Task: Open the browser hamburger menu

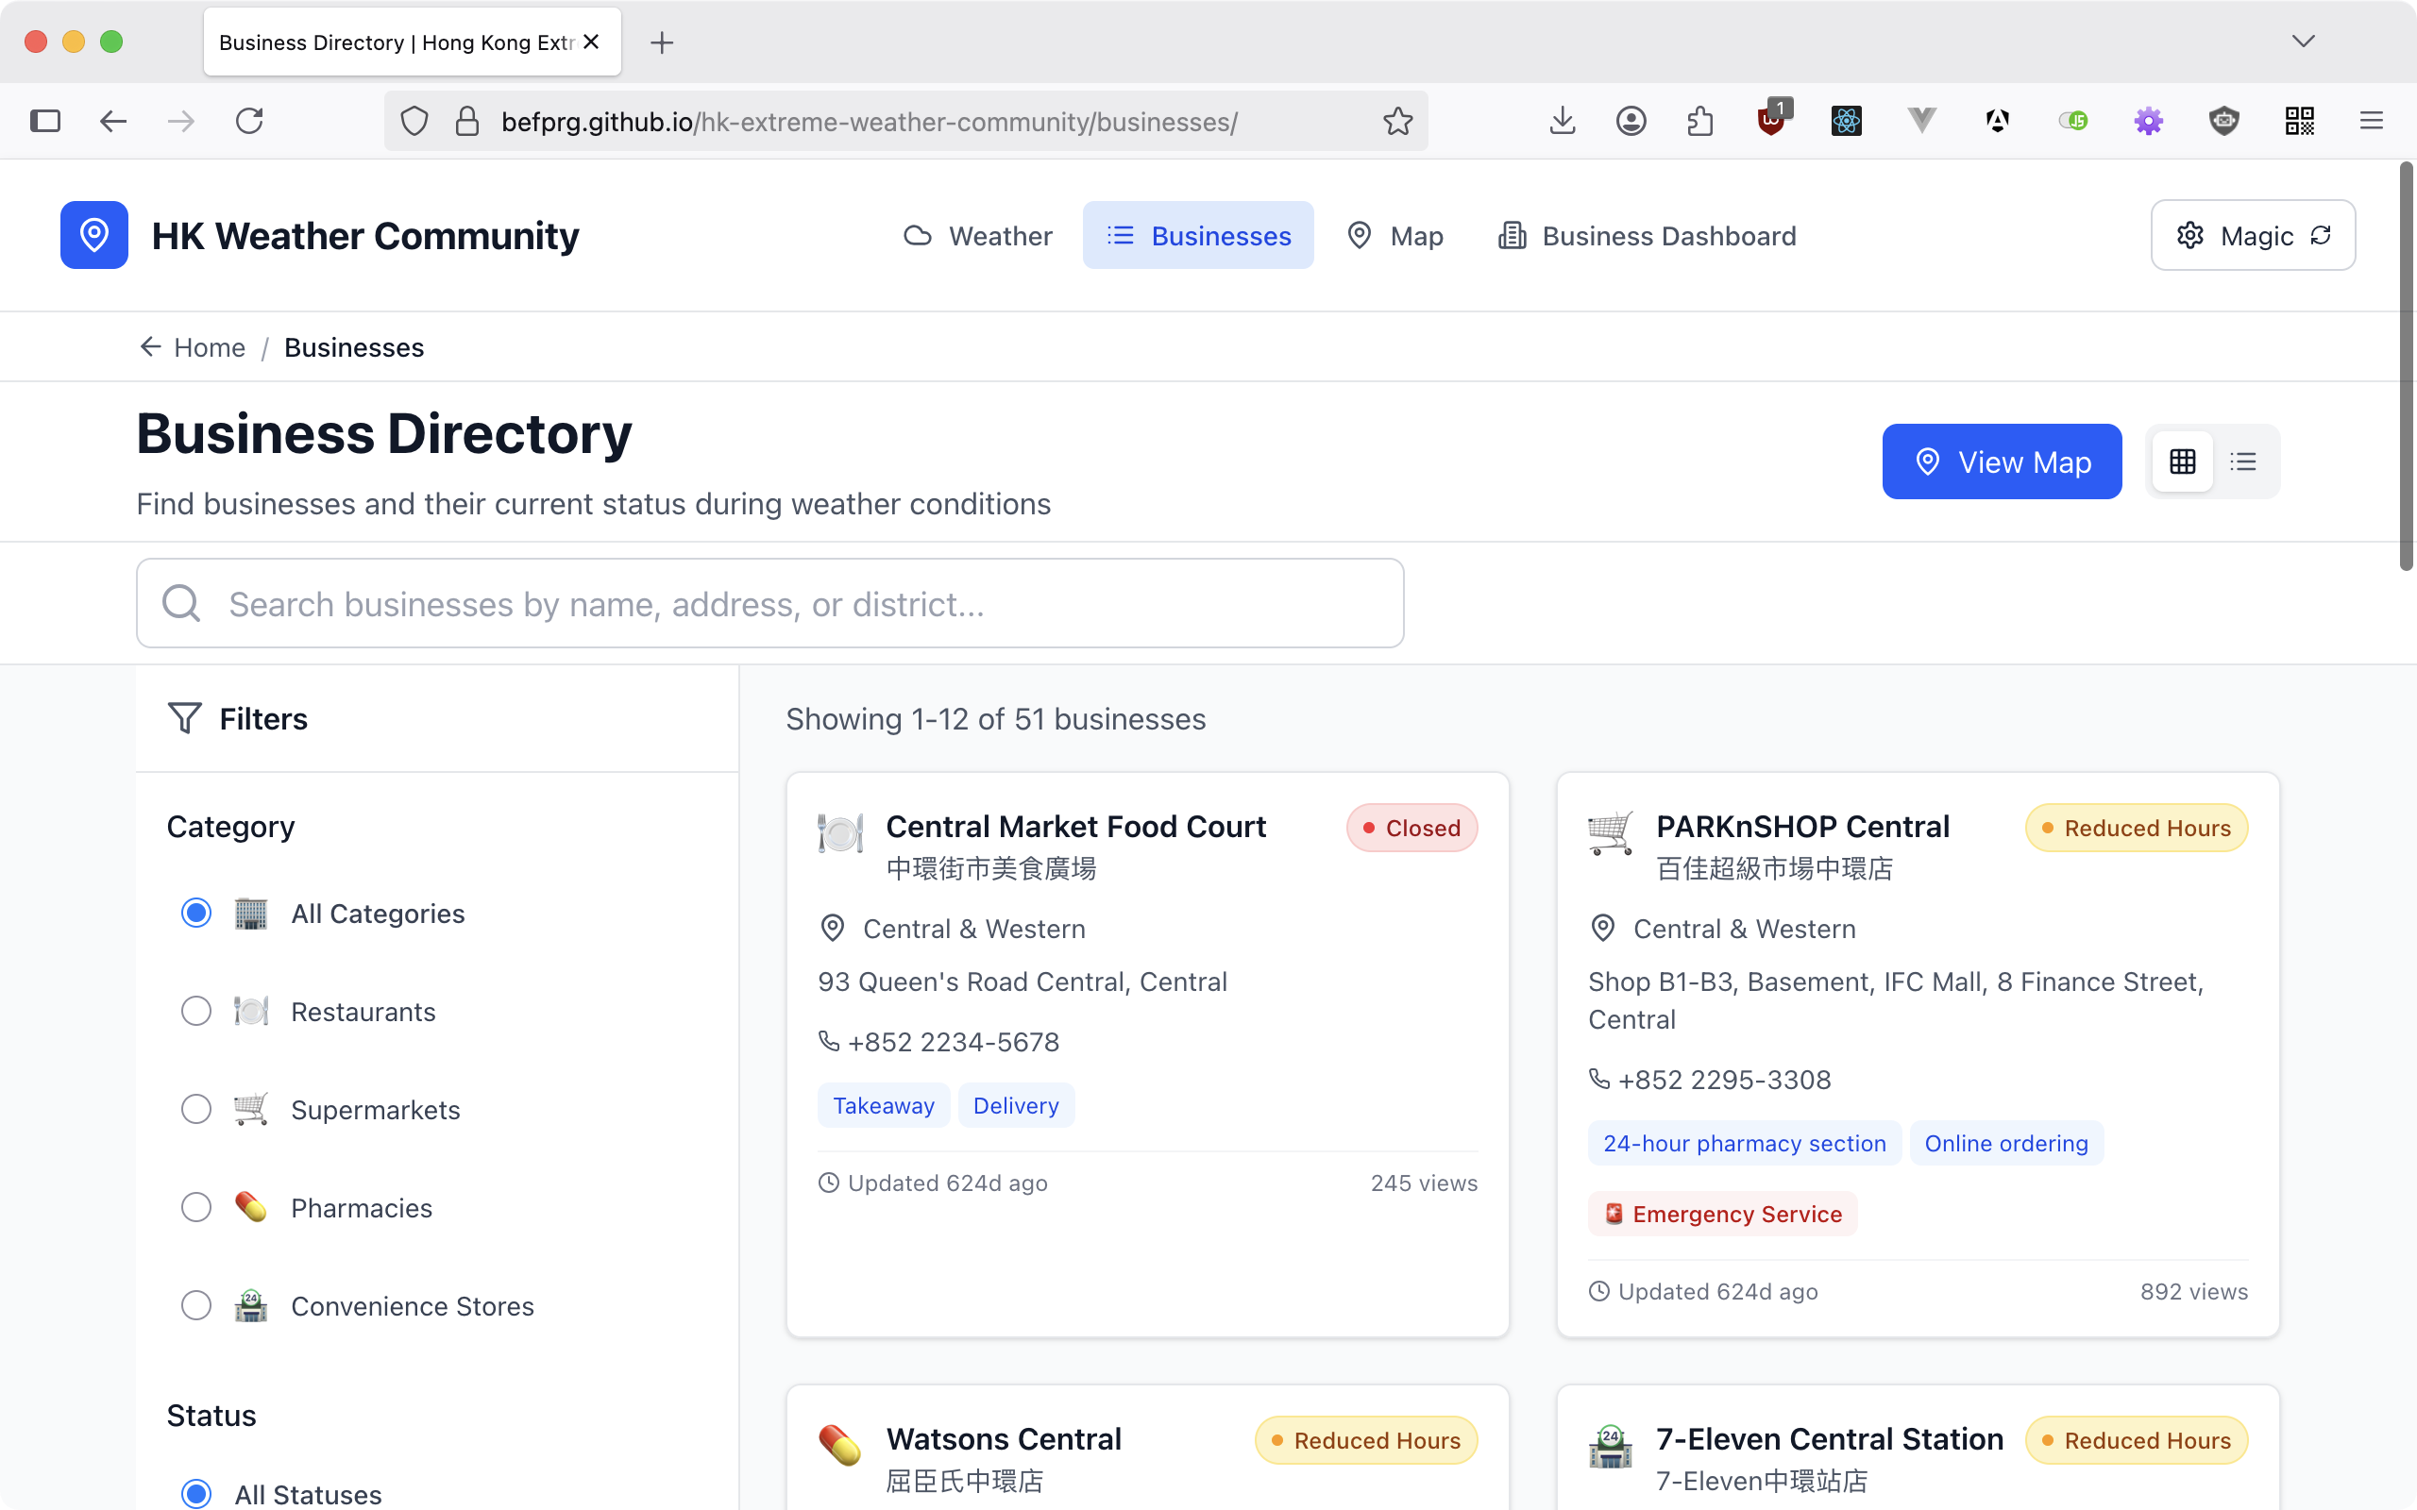Action: [x=2372, y=121]
